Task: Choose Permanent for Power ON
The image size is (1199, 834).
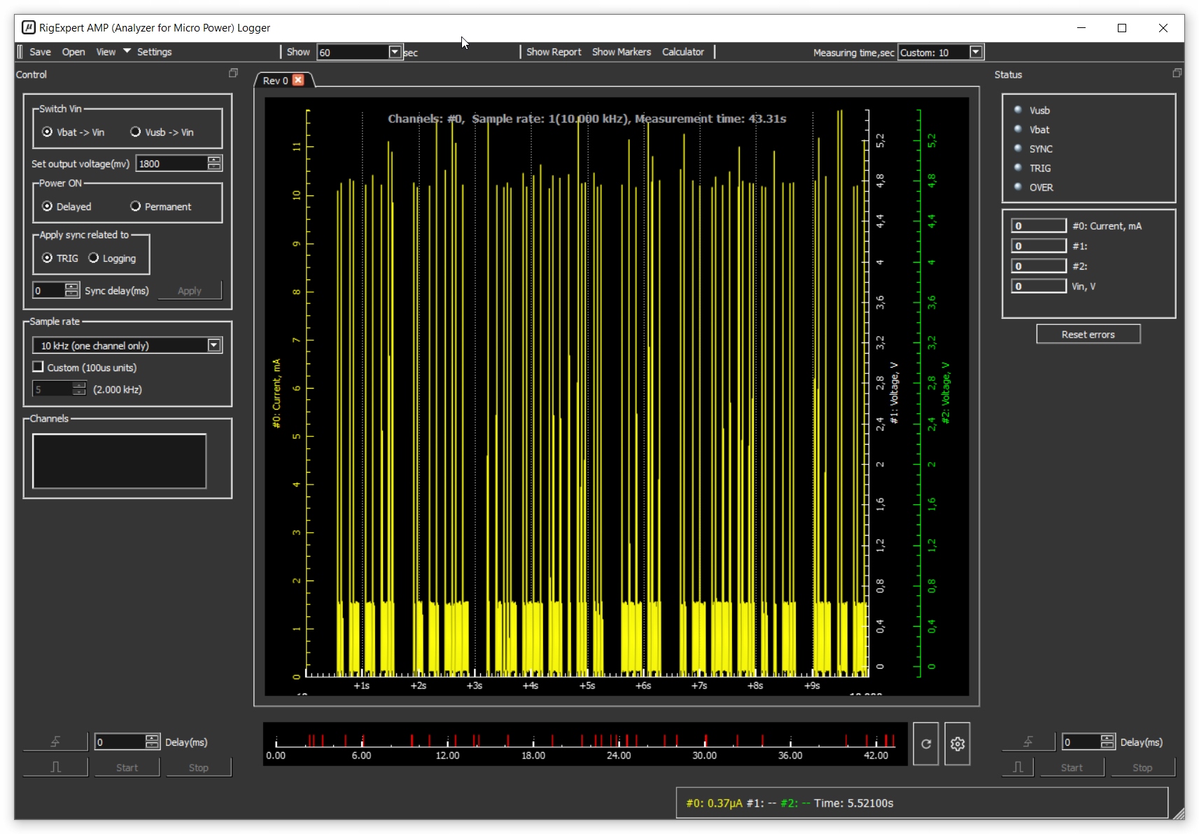Action: point(136,207)
